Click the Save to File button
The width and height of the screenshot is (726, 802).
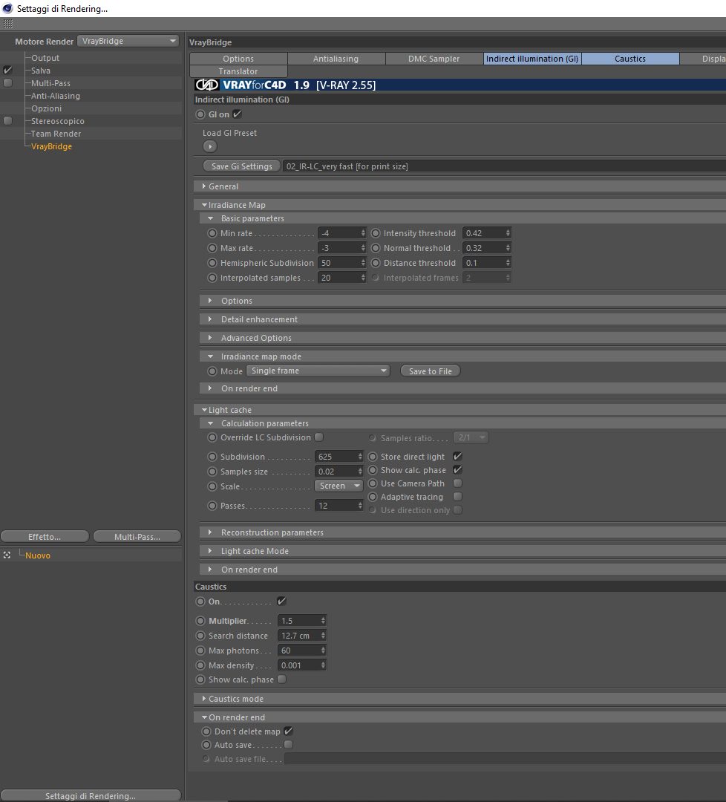click(431, 371)
